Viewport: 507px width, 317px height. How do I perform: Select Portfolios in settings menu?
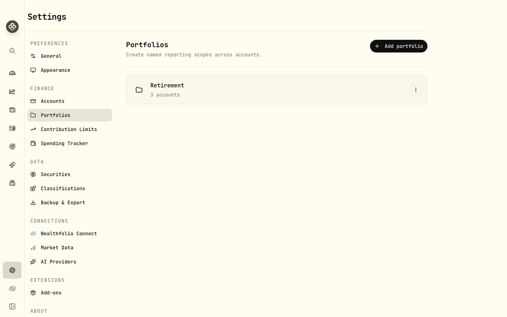(x=70, y=115)
